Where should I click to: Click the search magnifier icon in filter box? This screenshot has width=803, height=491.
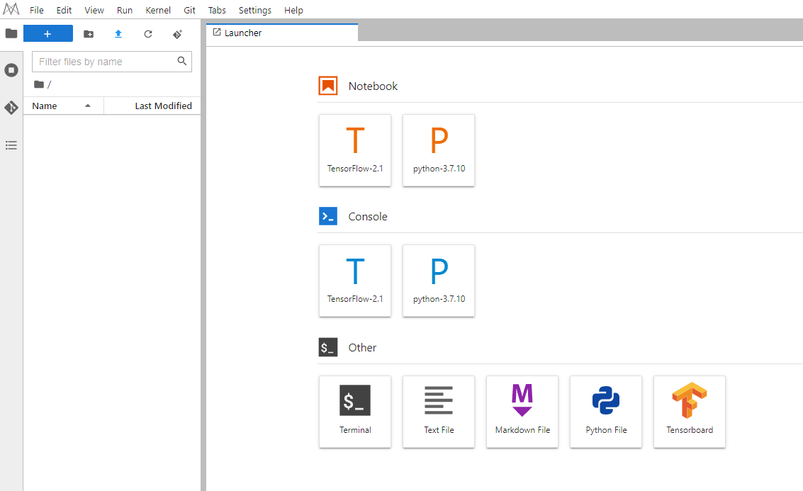coord(182,61)
